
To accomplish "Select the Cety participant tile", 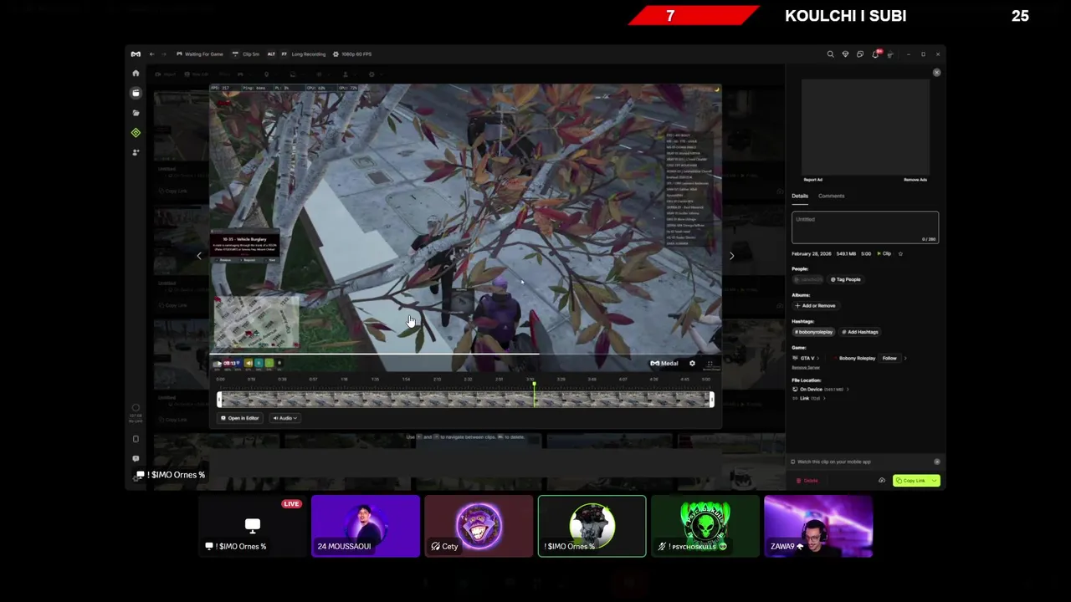I will (479, 526).
